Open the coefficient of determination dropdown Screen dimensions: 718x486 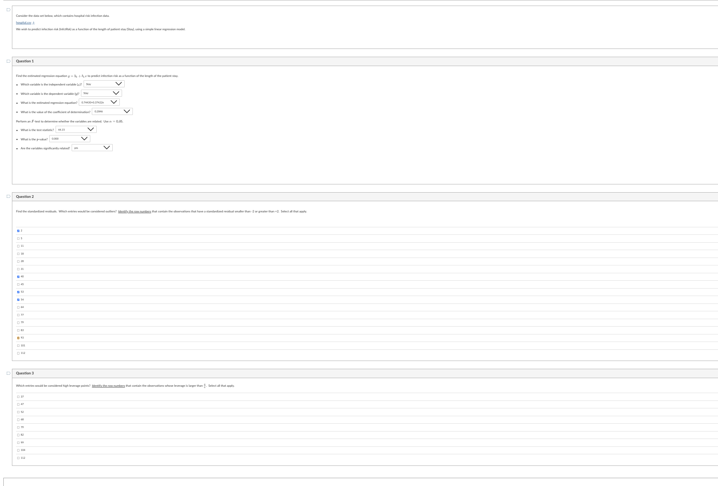click(x=112, y=111)
